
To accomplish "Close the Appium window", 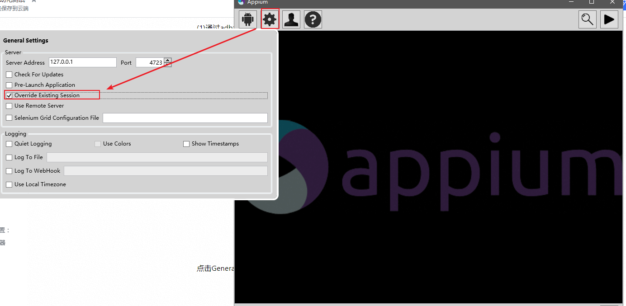I will pos(612,2).
